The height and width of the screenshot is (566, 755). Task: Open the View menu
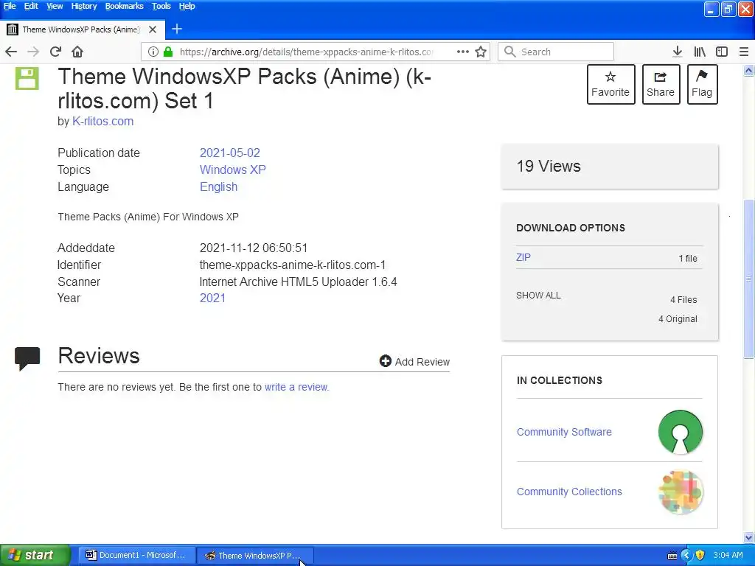coord(55,6)
